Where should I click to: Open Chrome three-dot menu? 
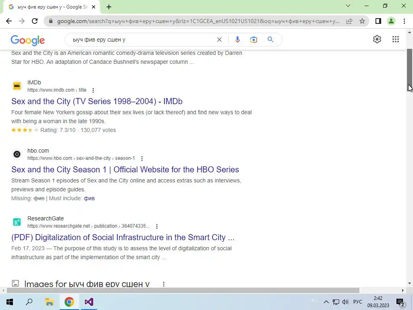404,21
